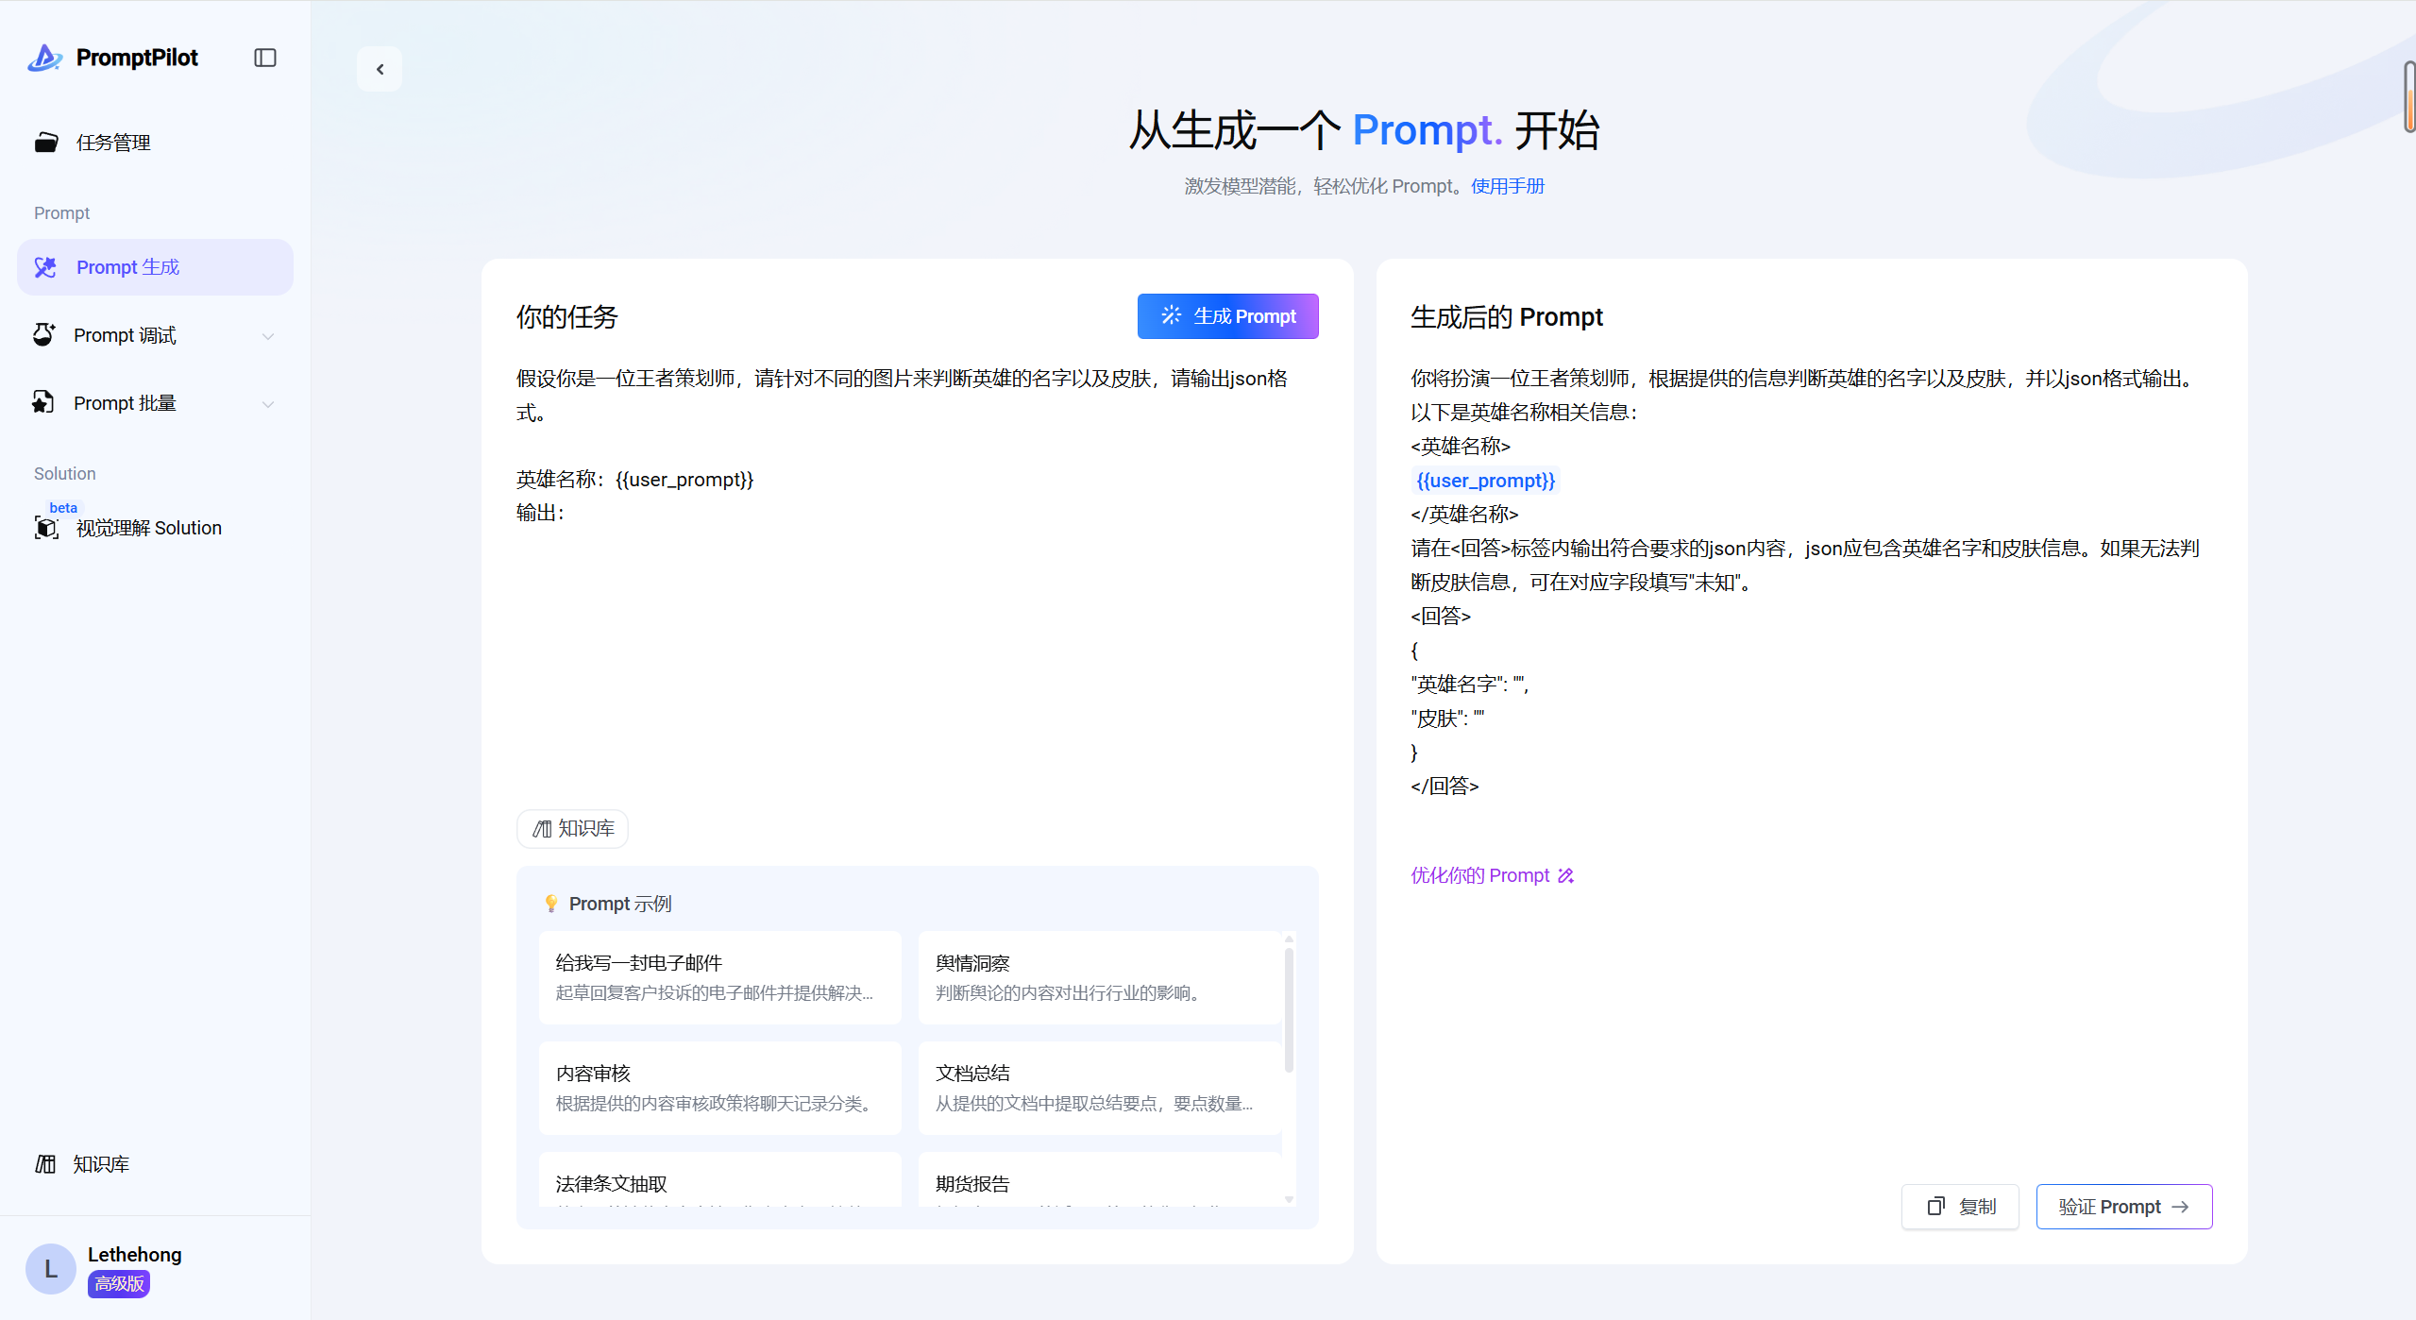Click the 知识库 chip under task input
This screenshot has height=1320, width=2416.
[x=573, y=829]
